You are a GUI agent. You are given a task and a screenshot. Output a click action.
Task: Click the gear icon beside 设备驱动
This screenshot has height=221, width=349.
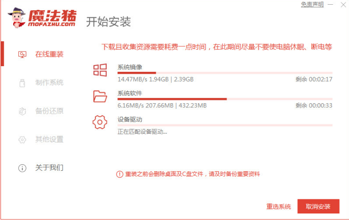click(100, 122)
